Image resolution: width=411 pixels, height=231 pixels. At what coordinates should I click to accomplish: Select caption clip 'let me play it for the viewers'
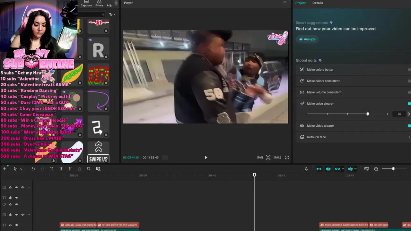[118, 225]
